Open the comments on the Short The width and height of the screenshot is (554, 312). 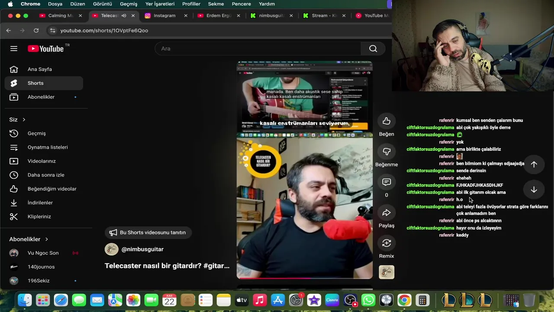coord(387,182)
